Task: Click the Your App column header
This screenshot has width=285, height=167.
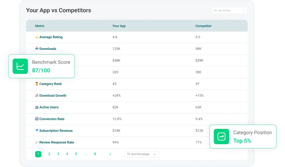Action: coord(119,26)
